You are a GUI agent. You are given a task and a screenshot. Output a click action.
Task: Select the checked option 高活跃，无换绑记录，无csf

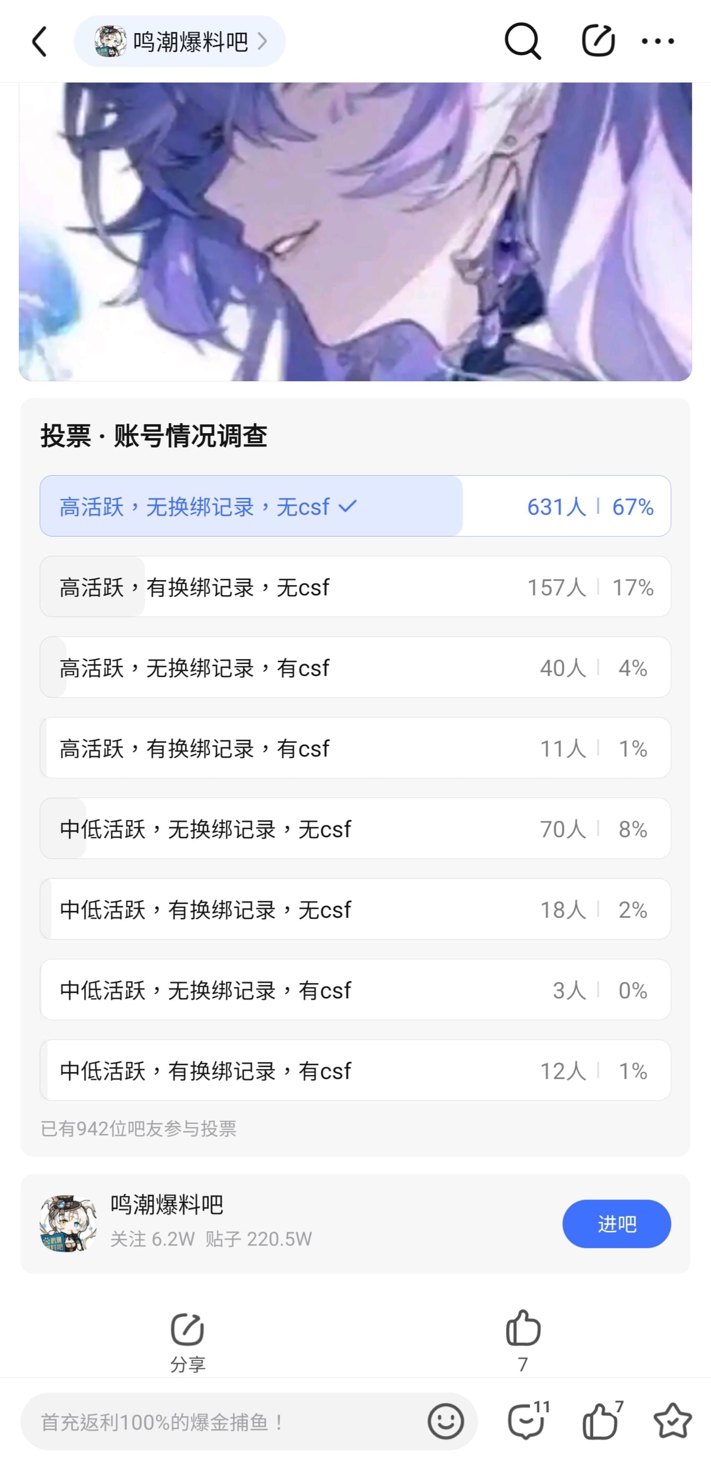[x=355, y=506]
